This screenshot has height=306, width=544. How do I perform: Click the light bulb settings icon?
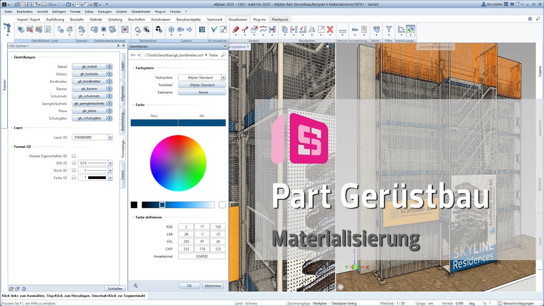pos(60,29)
